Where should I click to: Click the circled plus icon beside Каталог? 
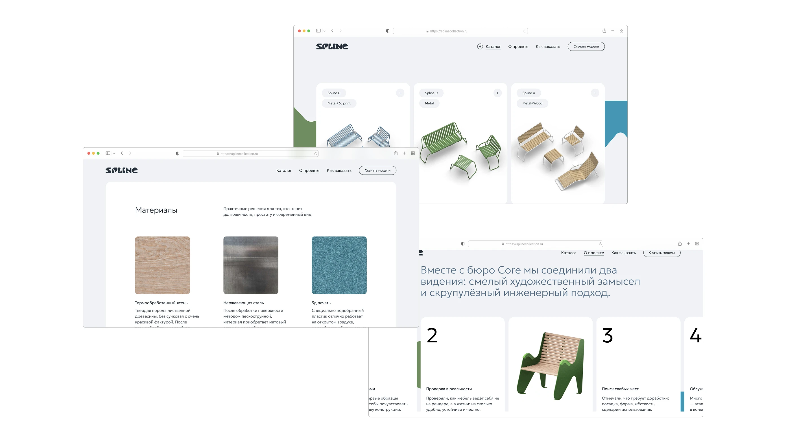click(x=480, y=46)
